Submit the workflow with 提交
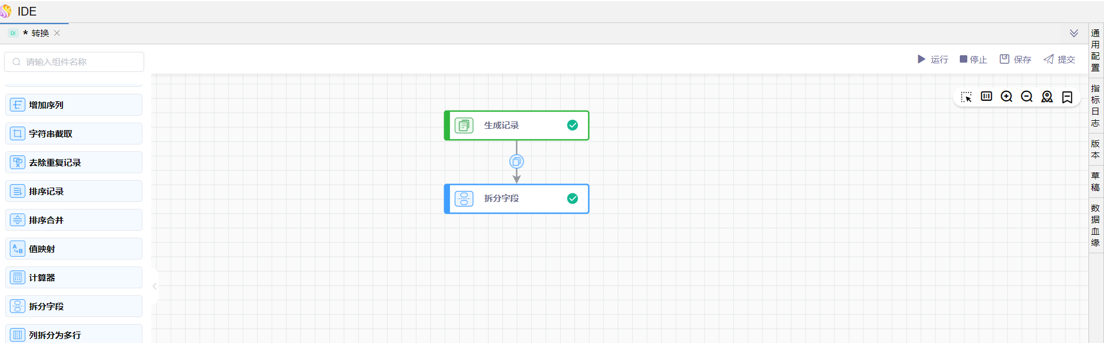The height and width of the screenshot is (343, 1104). [x=1059, y=59]
